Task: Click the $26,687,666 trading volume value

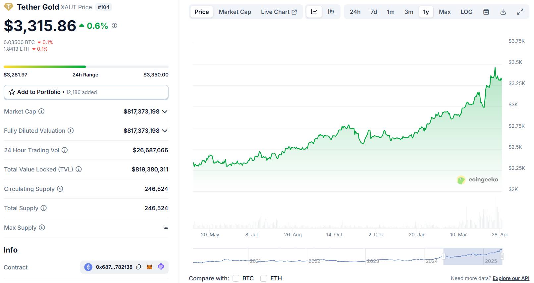Action: coord(150,150)
